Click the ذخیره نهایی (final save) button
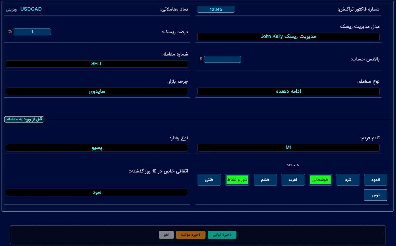This screenshot has height=246, width=396. pos(222,235)
